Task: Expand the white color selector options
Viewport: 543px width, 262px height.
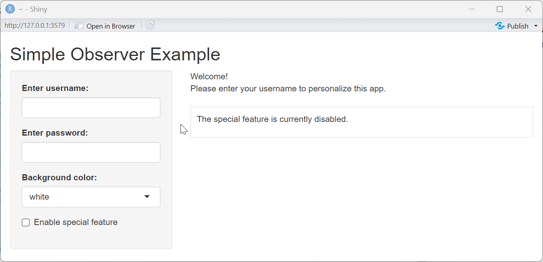Action: pos(146,197)
